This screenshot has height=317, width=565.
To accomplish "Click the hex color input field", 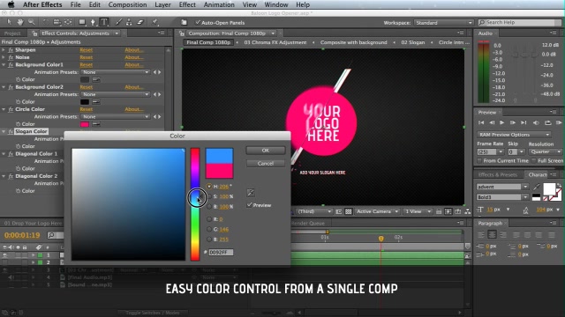I will [x=221, y=253].
